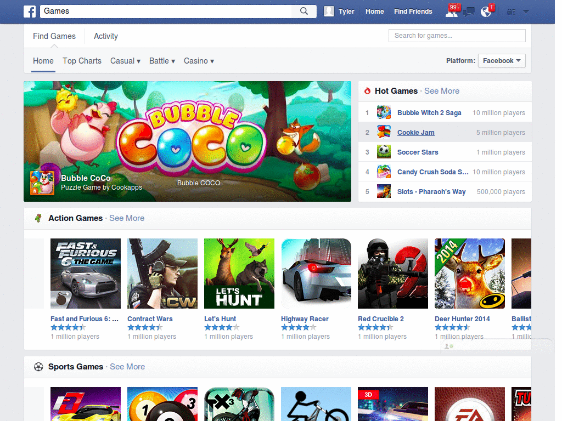This screenshot has width=562, height=421.
Task: Click See More next to Hot Games
Action: coord(442,91)
